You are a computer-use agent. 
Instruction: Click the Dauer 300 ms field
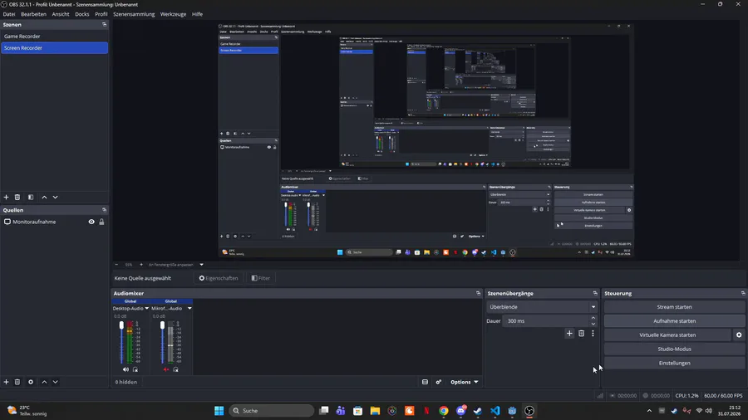546,321
